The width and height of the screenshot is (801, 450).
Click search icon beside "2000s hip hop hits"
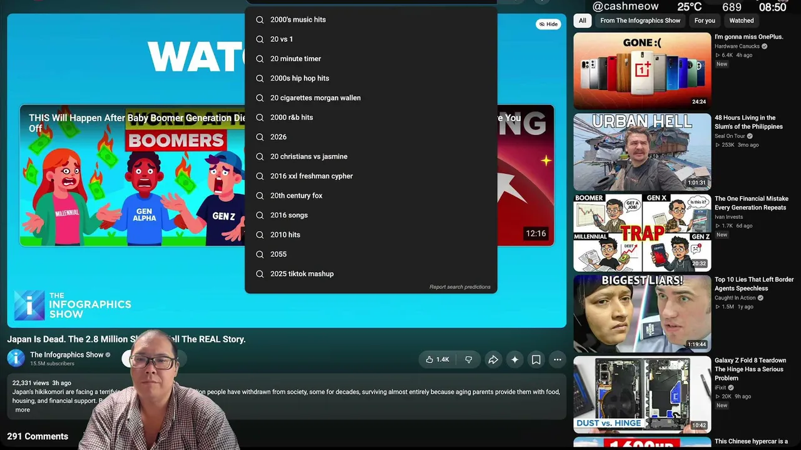260,78
